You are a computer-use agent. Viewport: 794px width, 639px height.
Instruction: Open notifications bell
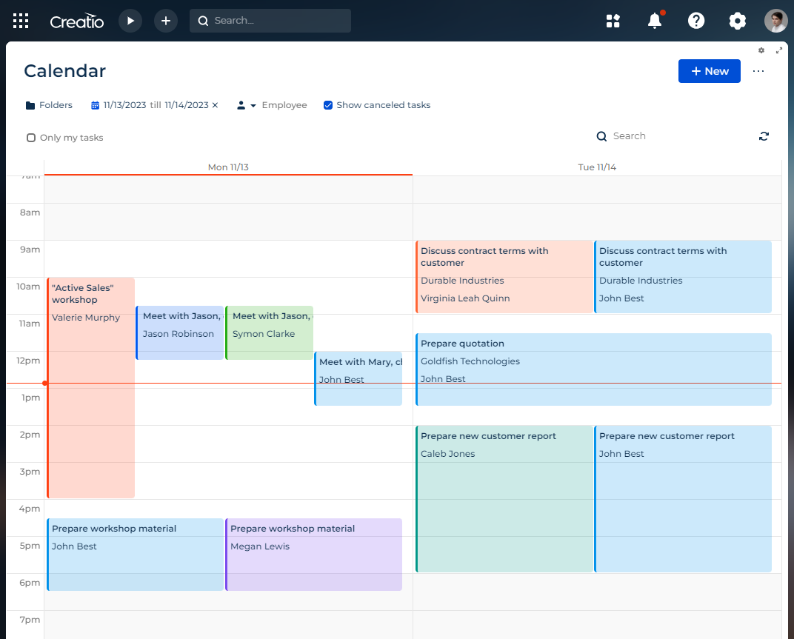tap(655, 21)
